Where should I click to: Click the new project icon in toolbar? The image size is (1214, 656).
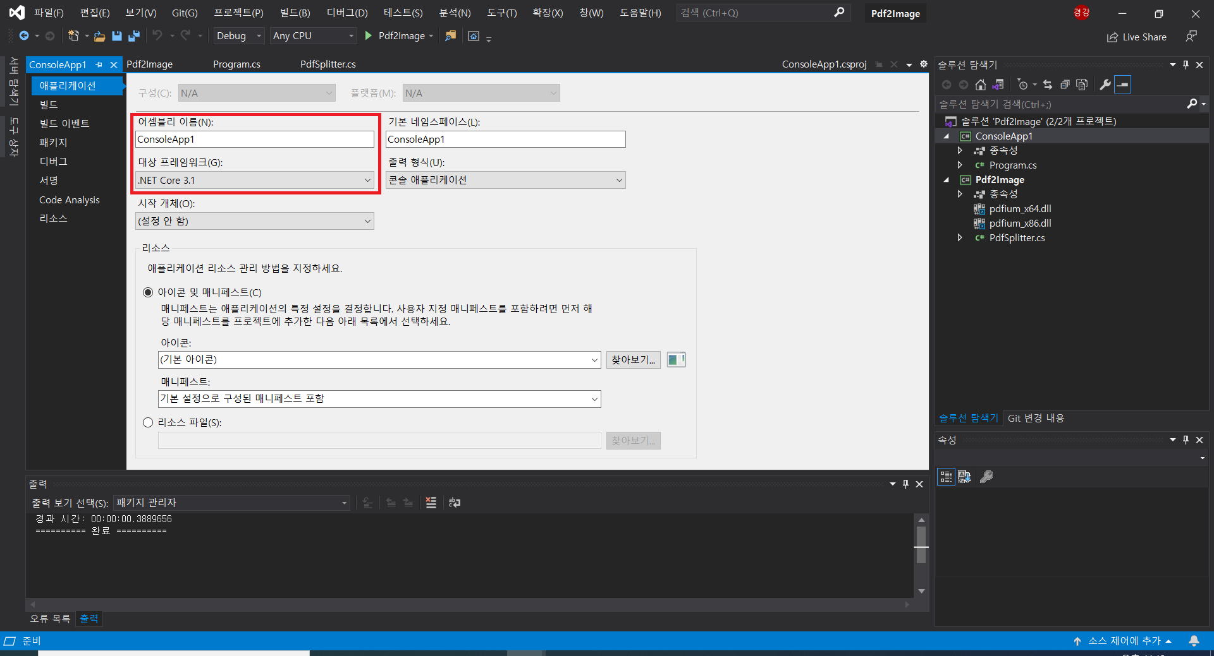click(73, 36)
